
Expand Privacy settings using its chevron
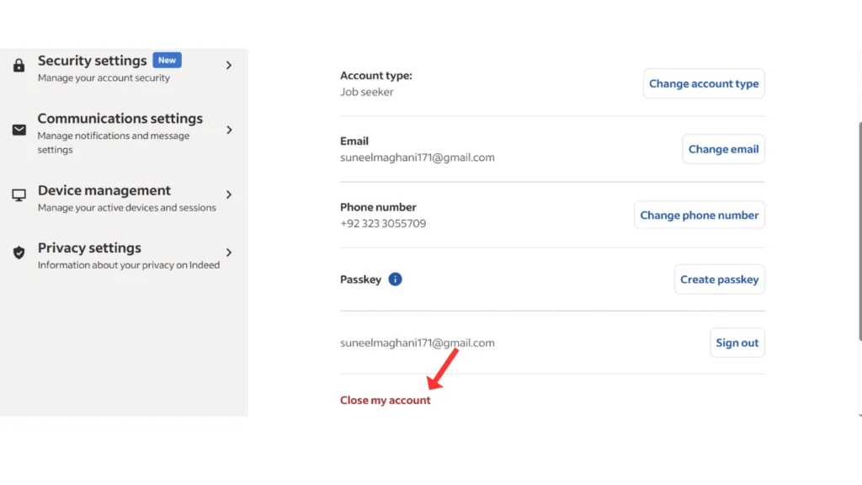click(229, 253)
